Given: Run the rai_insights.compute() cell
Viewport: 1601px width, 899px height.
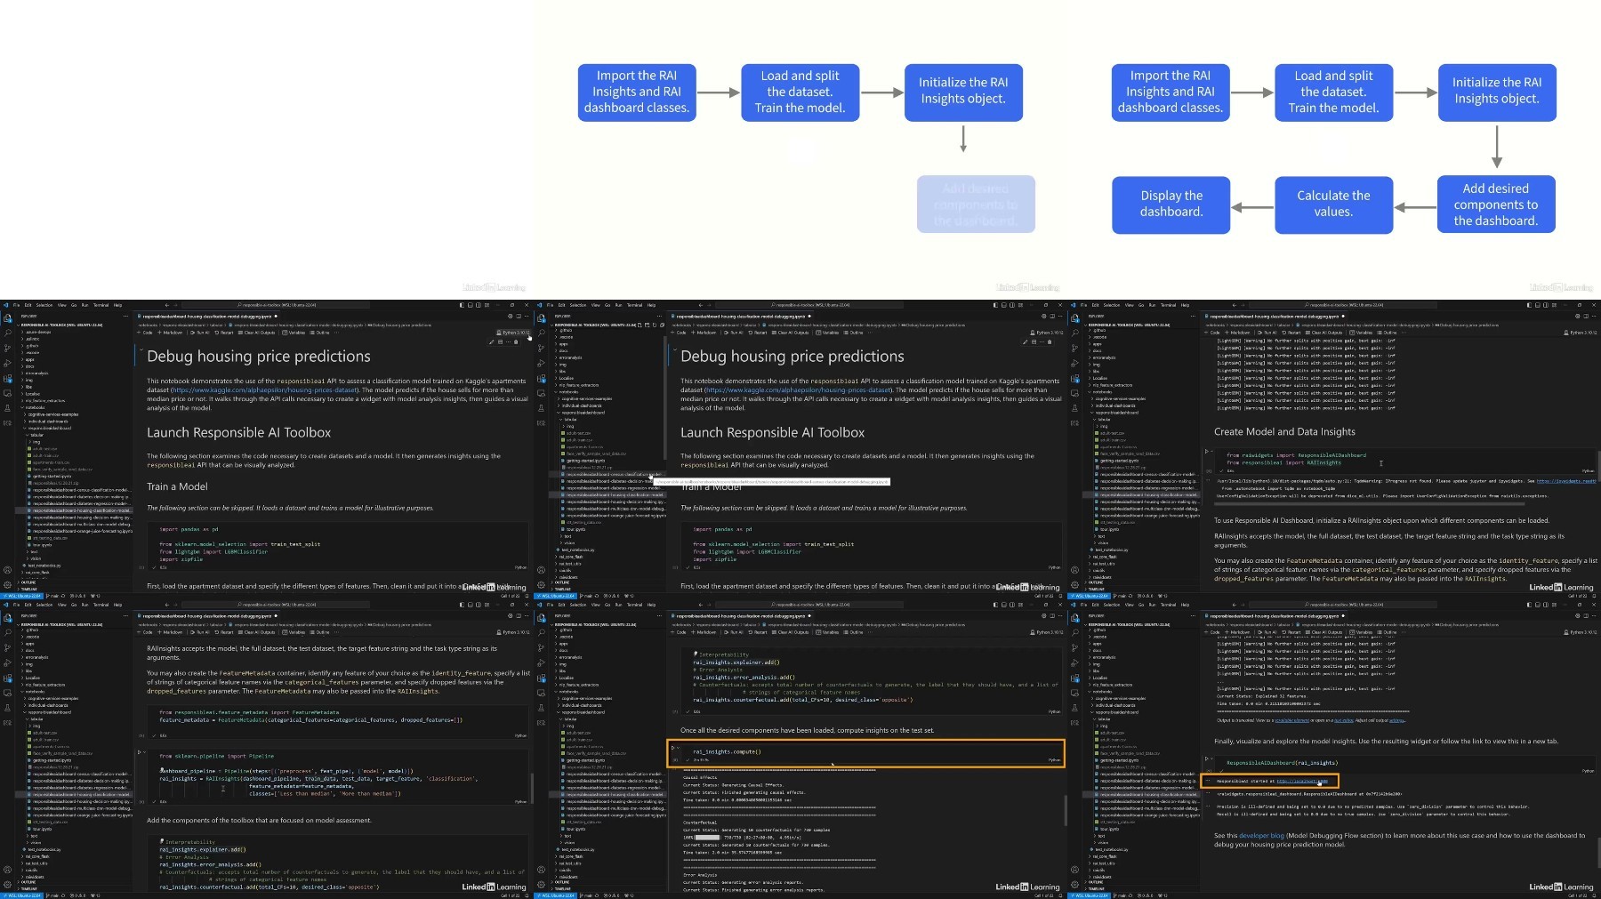Looking at the screenshot, I should pos(673,748).
